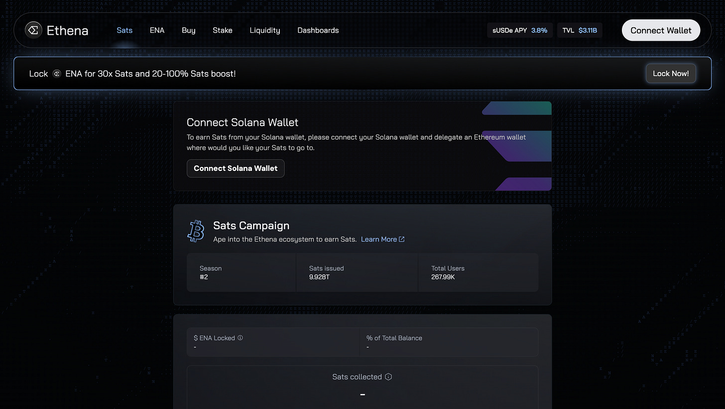This screenshot has width=725, height=409.
Task: Click the Ethena brand name text
Action: [67, 31]
